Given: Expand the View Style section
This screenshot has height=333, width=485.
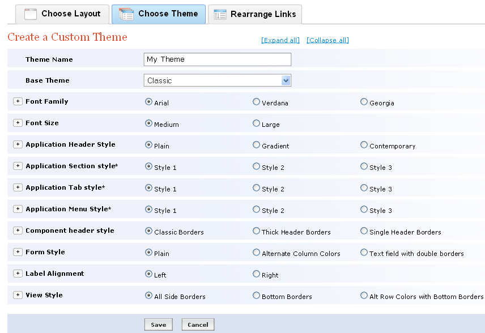Looking at the screenshot, I should coord(18,294).
